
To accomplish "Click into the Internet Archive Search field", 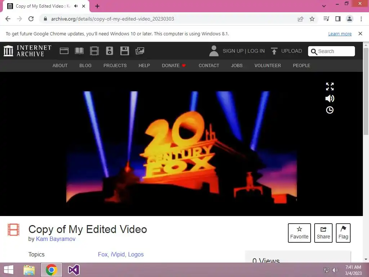I will click(x=332, y=51).
